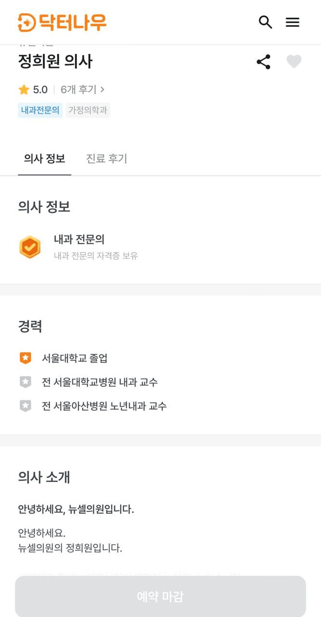Click the 닥터나우 logo
Screen dimensions: 321x617
click(x=62, y=22)
